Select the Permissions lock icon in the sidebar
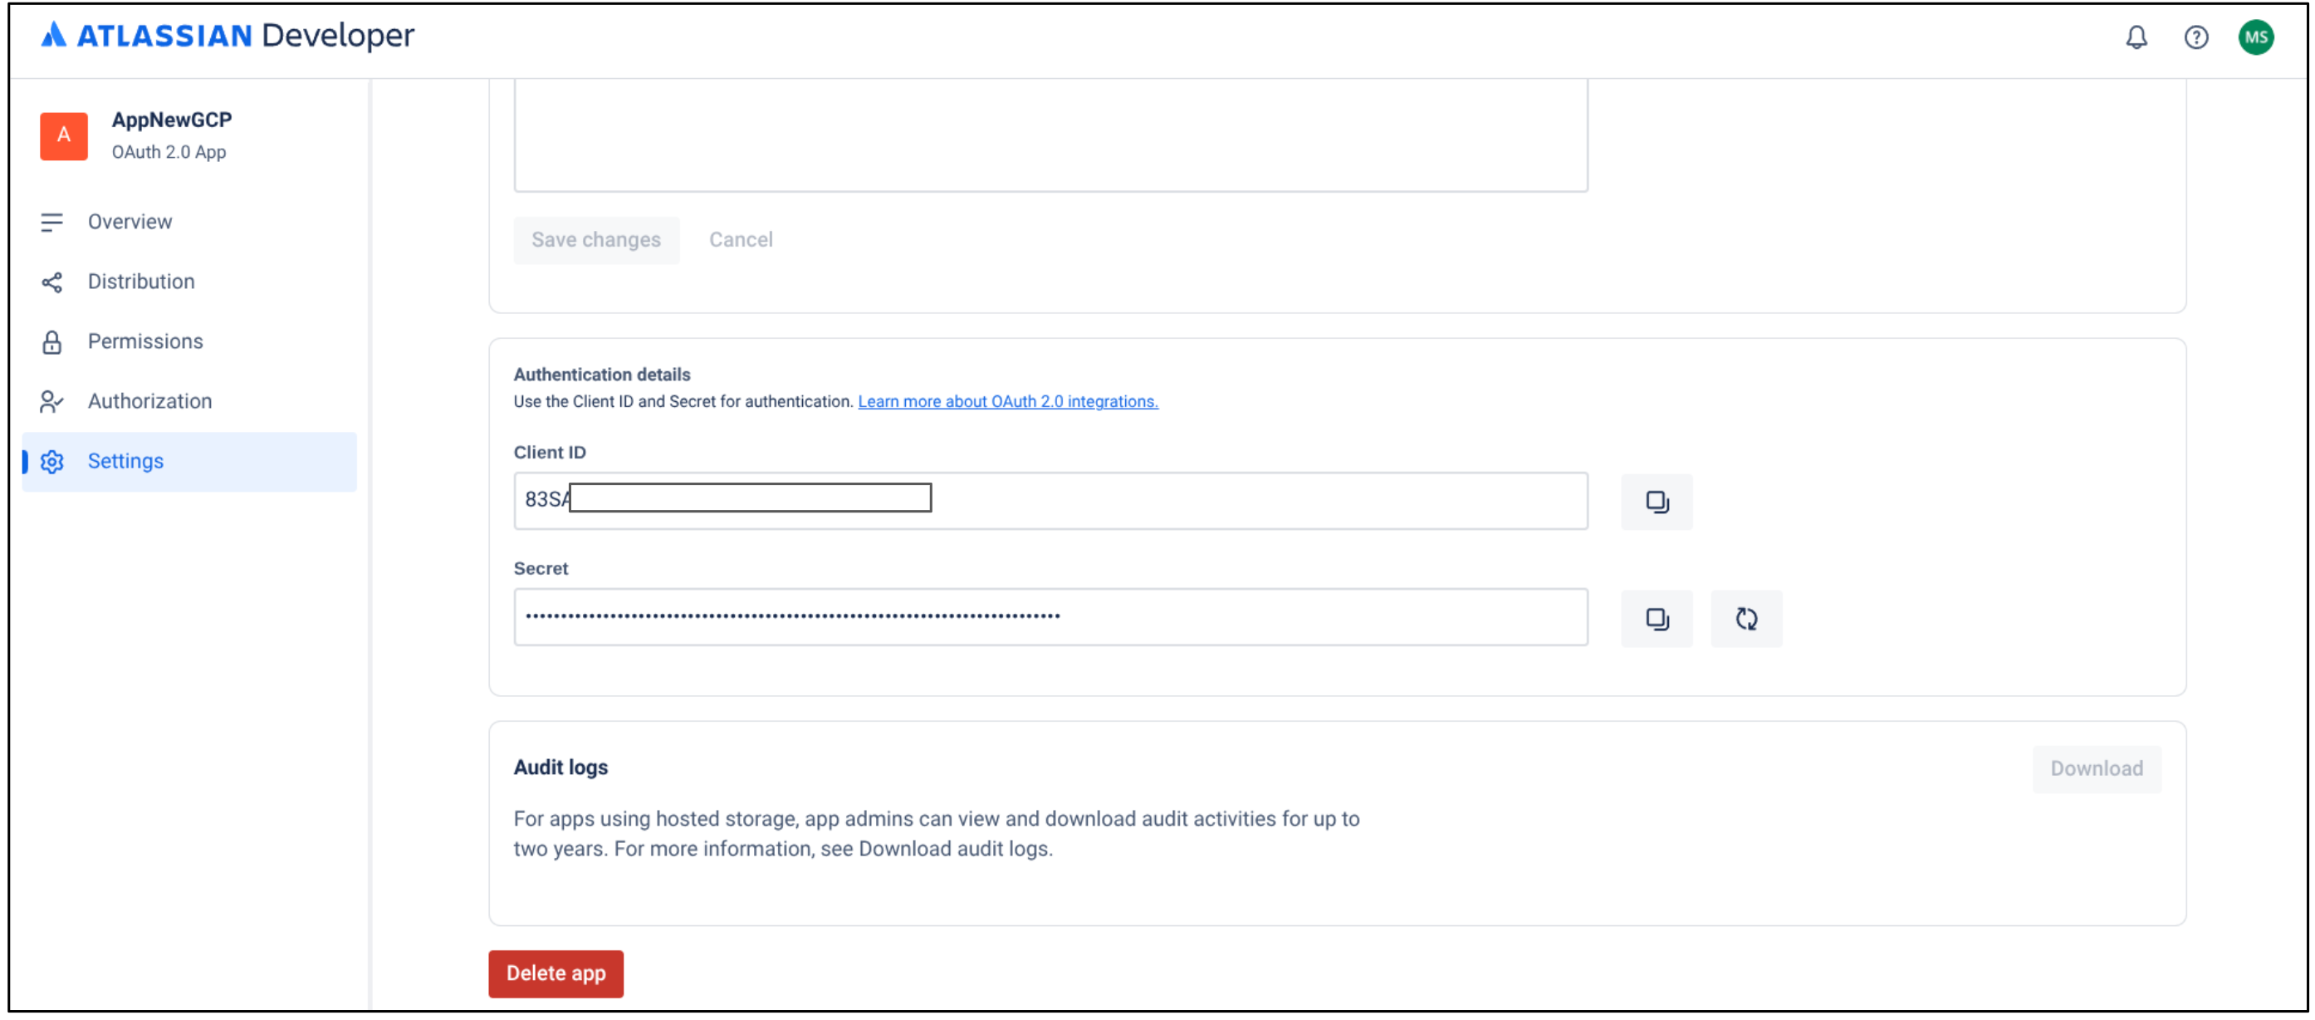This screenshot has width=2315, height=1020. (x=52, y=341)
